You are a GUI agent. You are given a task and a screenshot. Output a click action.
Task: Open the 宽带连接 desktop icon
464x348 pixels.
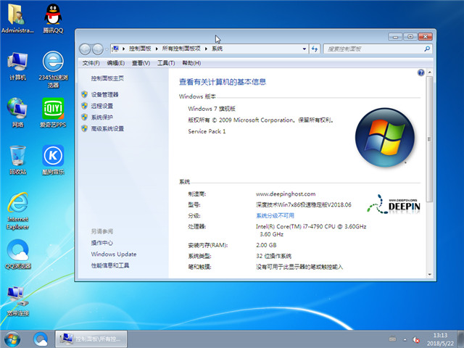pos(17,302)
